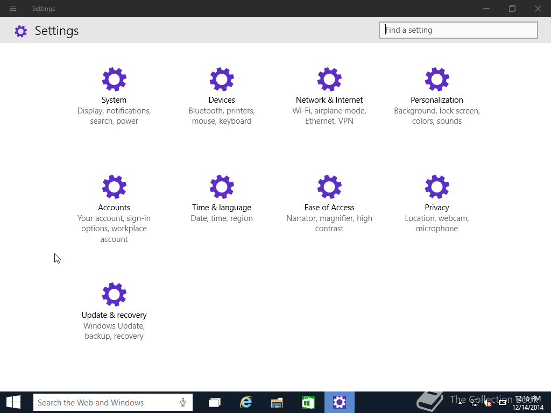Viewport: 551px width, 413px height.
Task: Click the microphone icon in taskbar search
Action: click(183, 402)
